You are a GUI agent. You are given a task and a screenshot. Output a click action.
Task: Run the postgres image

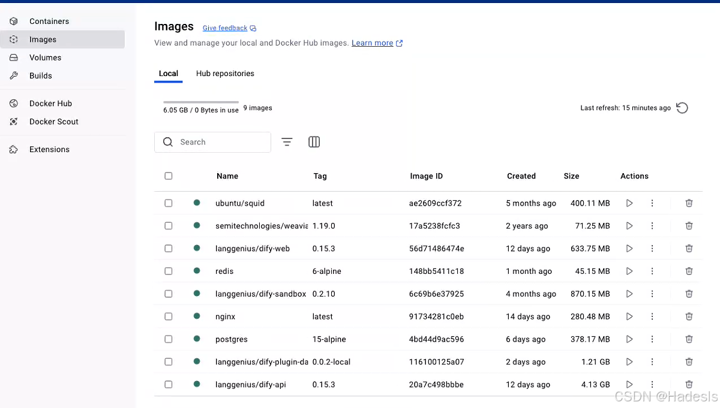629,339
